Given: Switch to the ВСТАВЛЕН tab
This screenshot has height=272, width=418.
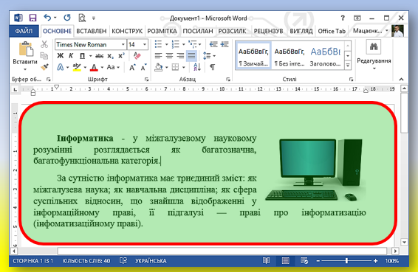Looking at the screenshot, I should point(91,31).
